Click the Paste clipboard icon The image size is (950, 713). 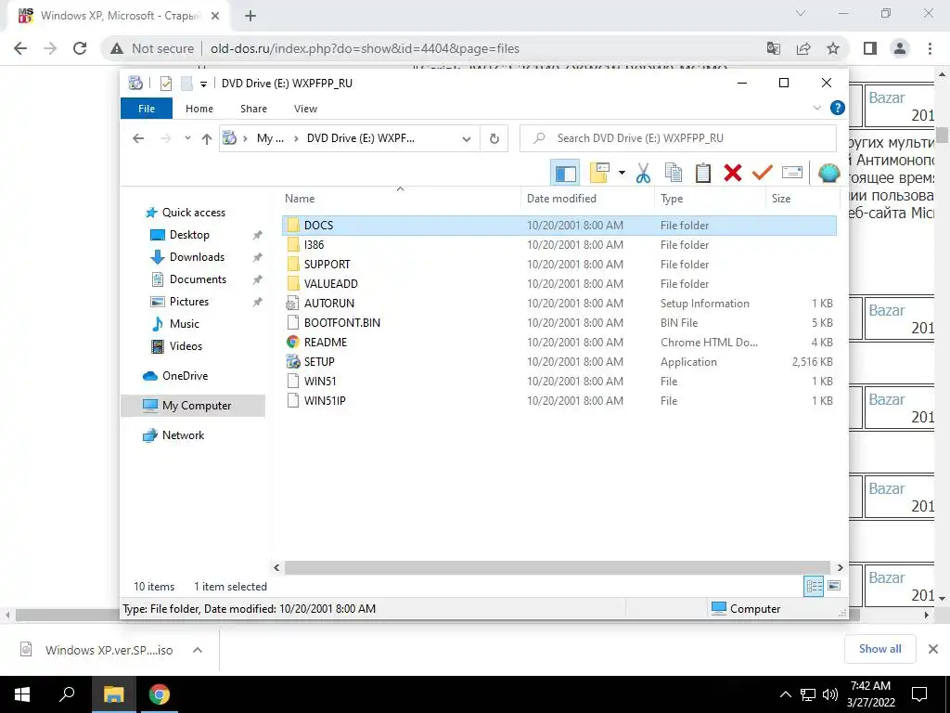click(x=703, y=174)
